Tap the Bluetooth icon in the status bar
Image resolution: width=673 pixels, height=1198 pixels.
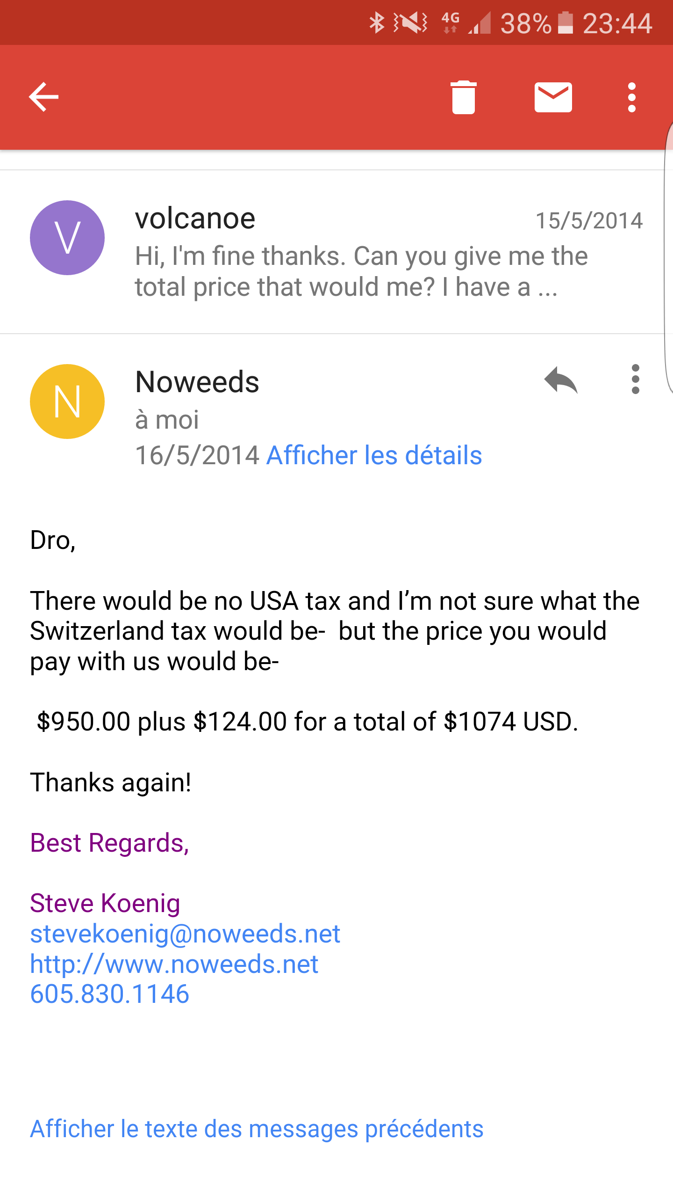pos(377,22)
